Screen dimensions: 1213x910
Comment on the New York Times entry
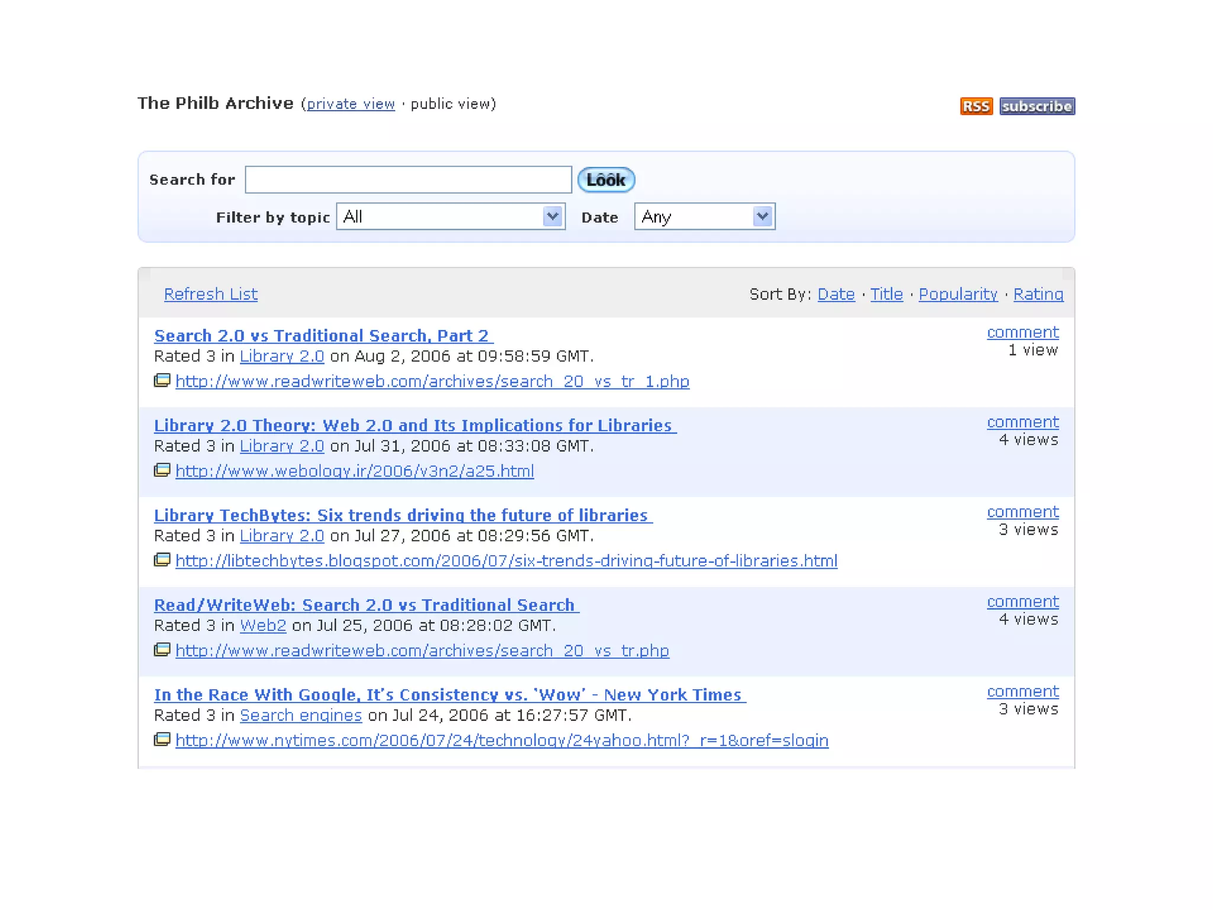coord(1022,691)
